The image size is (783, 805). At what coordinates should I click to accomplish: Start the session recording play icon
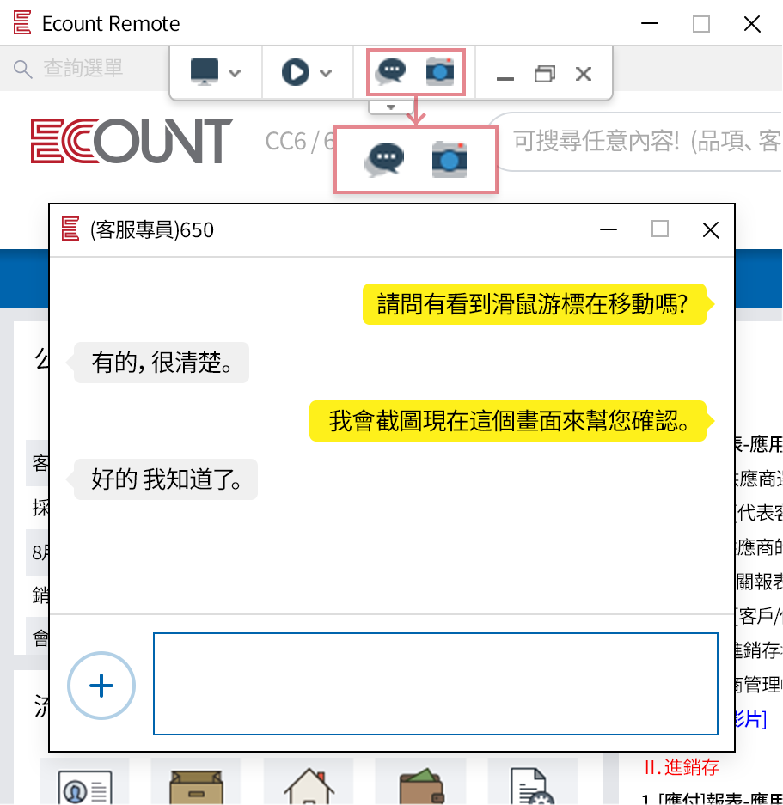297,72
